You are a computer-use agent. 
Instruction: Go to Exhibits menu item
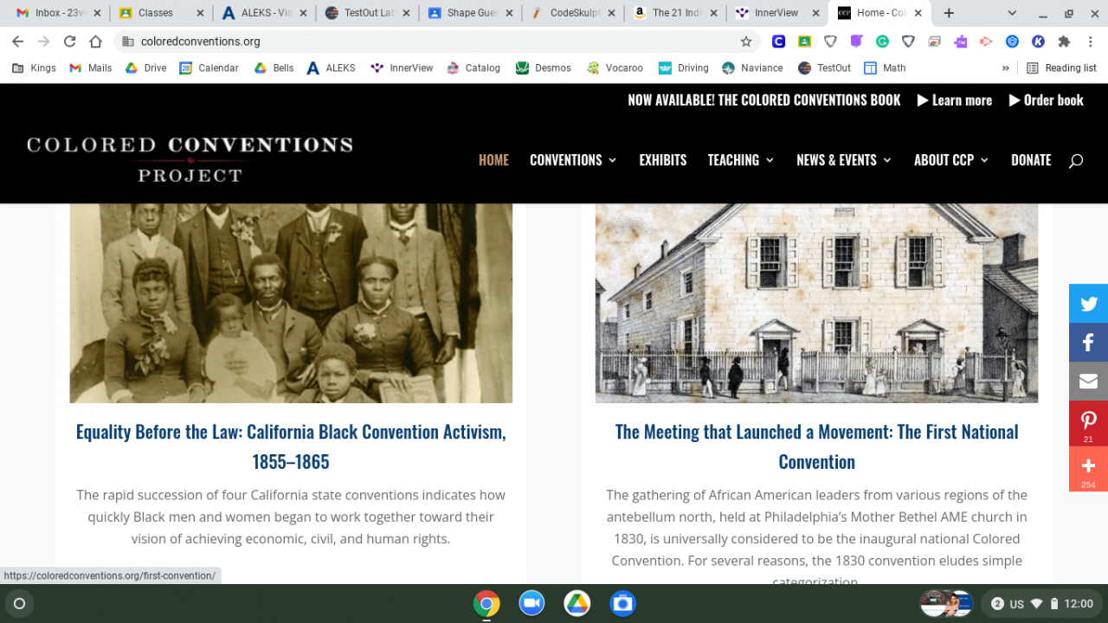[663, 160]
